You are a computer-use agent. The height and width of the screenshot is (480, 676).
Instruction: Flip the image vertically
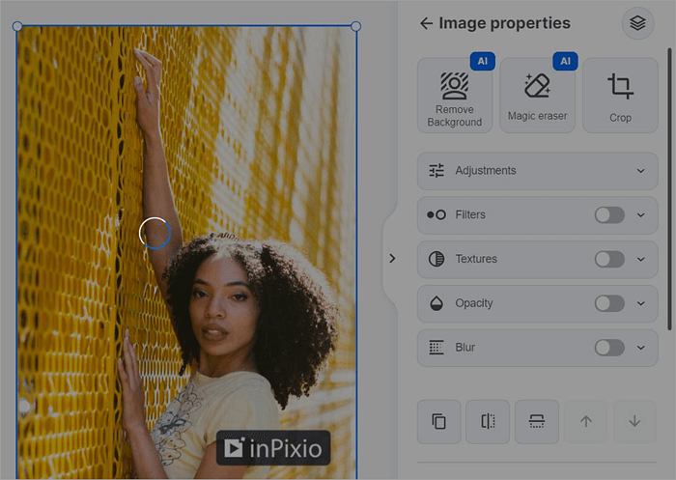537,421
